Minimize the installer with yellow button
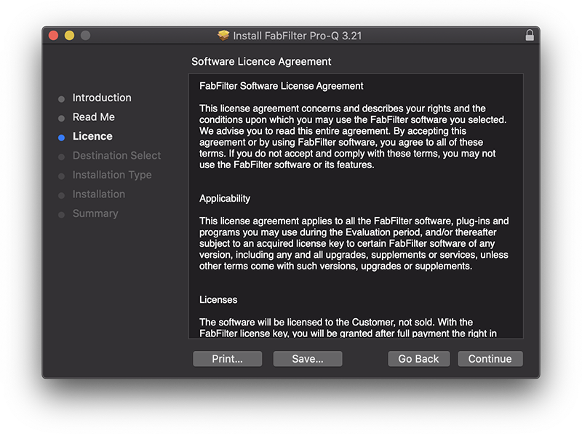 [x=69, y=35]
